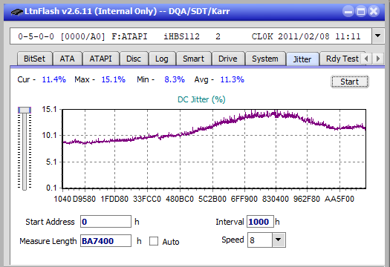
Task: Close the LtnFlash window
Action: click(374, 11)
